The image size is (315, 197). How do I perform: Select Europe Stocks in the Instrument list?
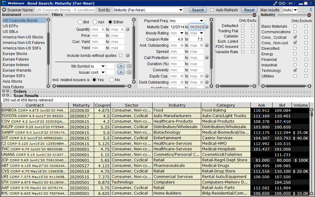point(15,54)
